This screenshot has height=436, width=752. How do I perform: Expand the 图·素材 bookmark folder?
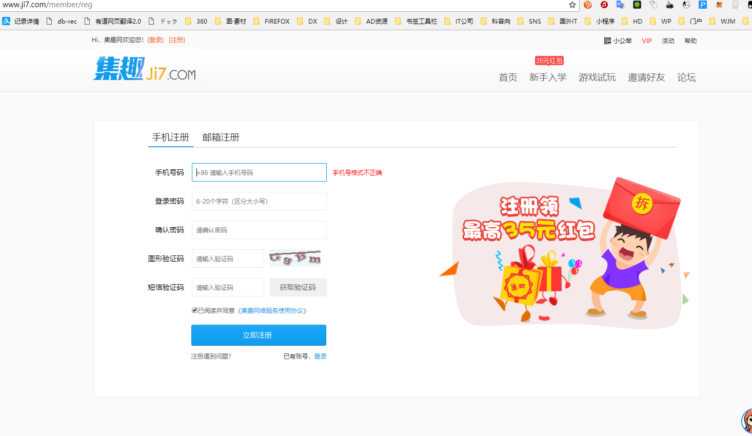point(230,21)
